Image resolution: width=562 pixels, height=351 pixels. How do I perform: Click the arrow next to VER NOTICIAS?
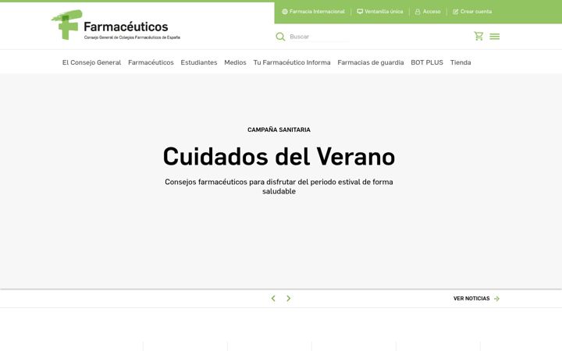(496, 299)
